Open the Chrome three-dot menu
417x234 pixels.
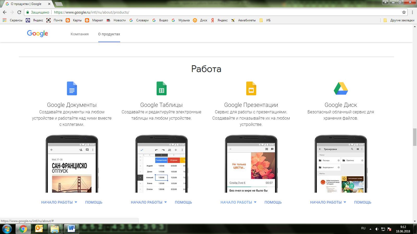412,12
